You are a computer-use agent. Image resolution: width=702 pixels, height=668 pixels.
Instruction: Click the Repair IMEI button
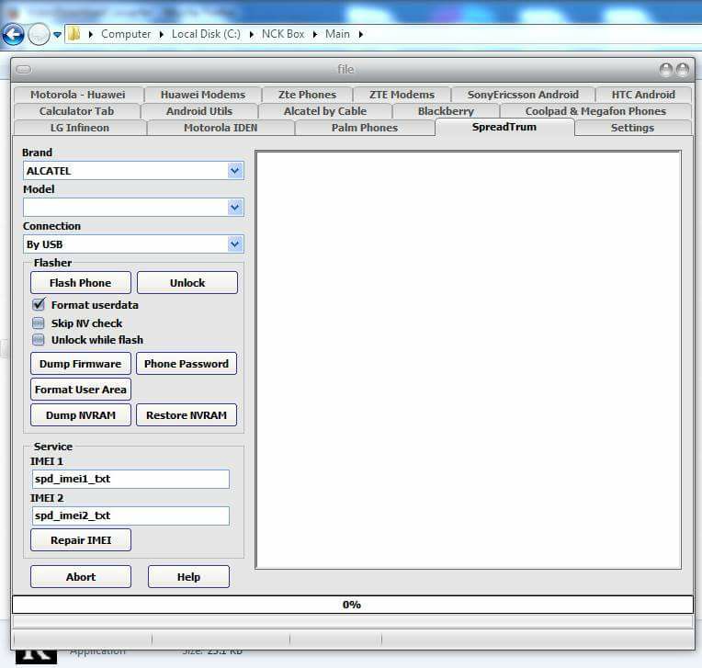81,540
